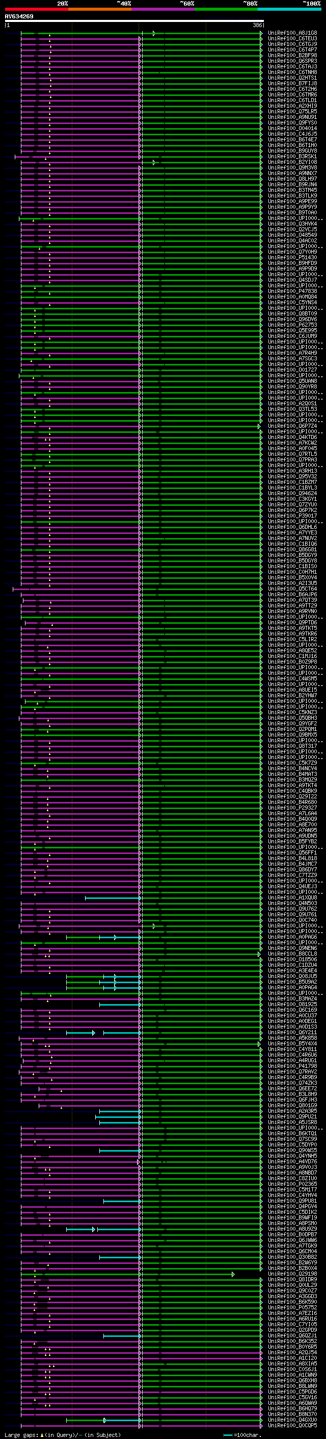Select the UniRef100_Q5CT64 label
The height and width of the screenshot is (1439, 326).
click(292, 589)
